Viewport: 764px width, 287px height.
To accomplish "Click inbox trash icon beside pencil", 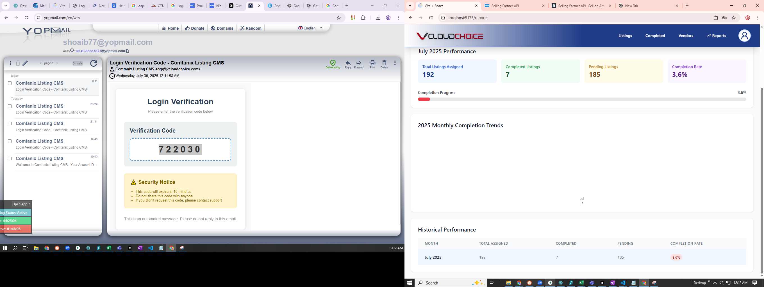I will click(18, 63).
